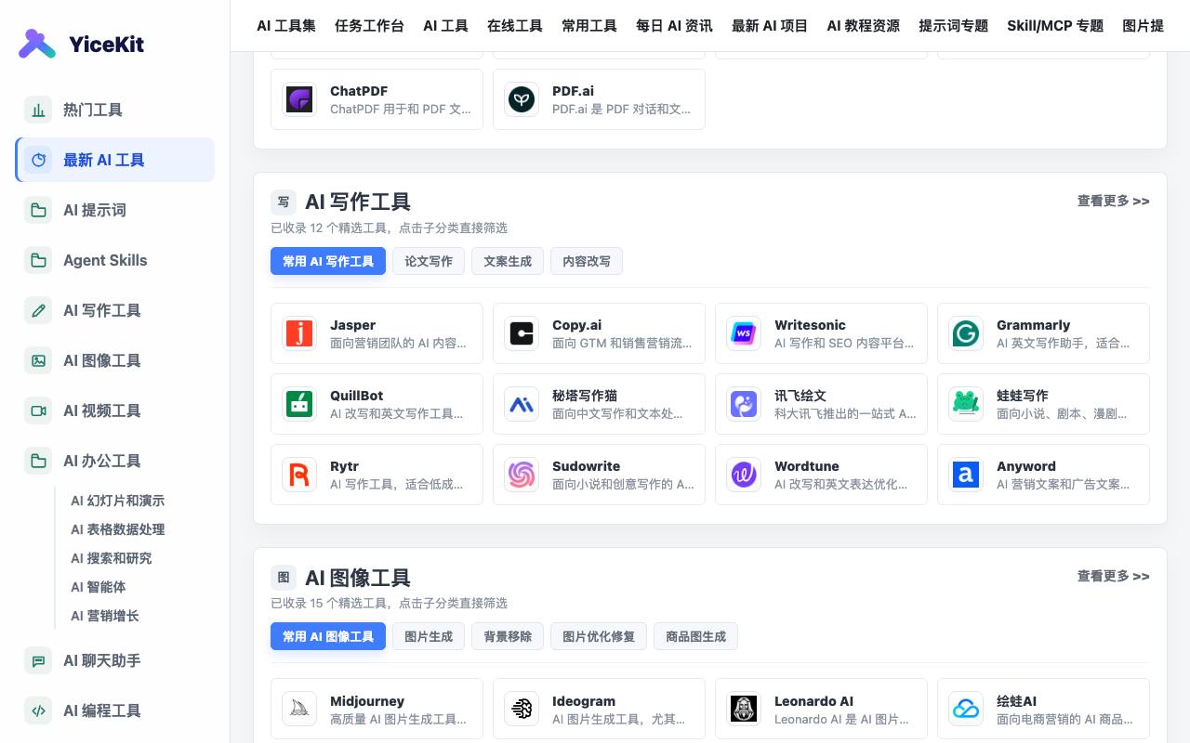
Task: Click the image icon beside AI 图像工具
Action: coord(38,360)
